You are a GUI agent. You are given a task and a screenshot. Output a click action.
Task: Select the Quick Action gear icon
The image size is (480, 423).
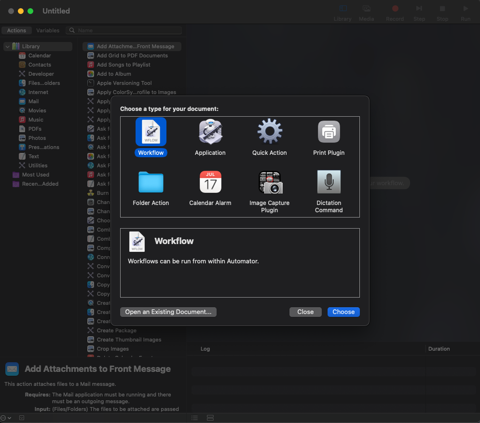click(x=269, y=132)
